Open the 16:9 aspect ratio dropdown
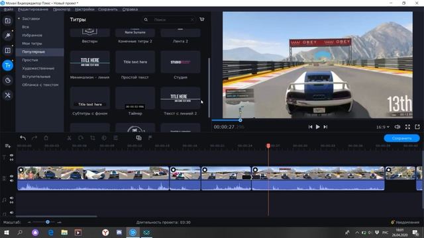 [383, 127]
